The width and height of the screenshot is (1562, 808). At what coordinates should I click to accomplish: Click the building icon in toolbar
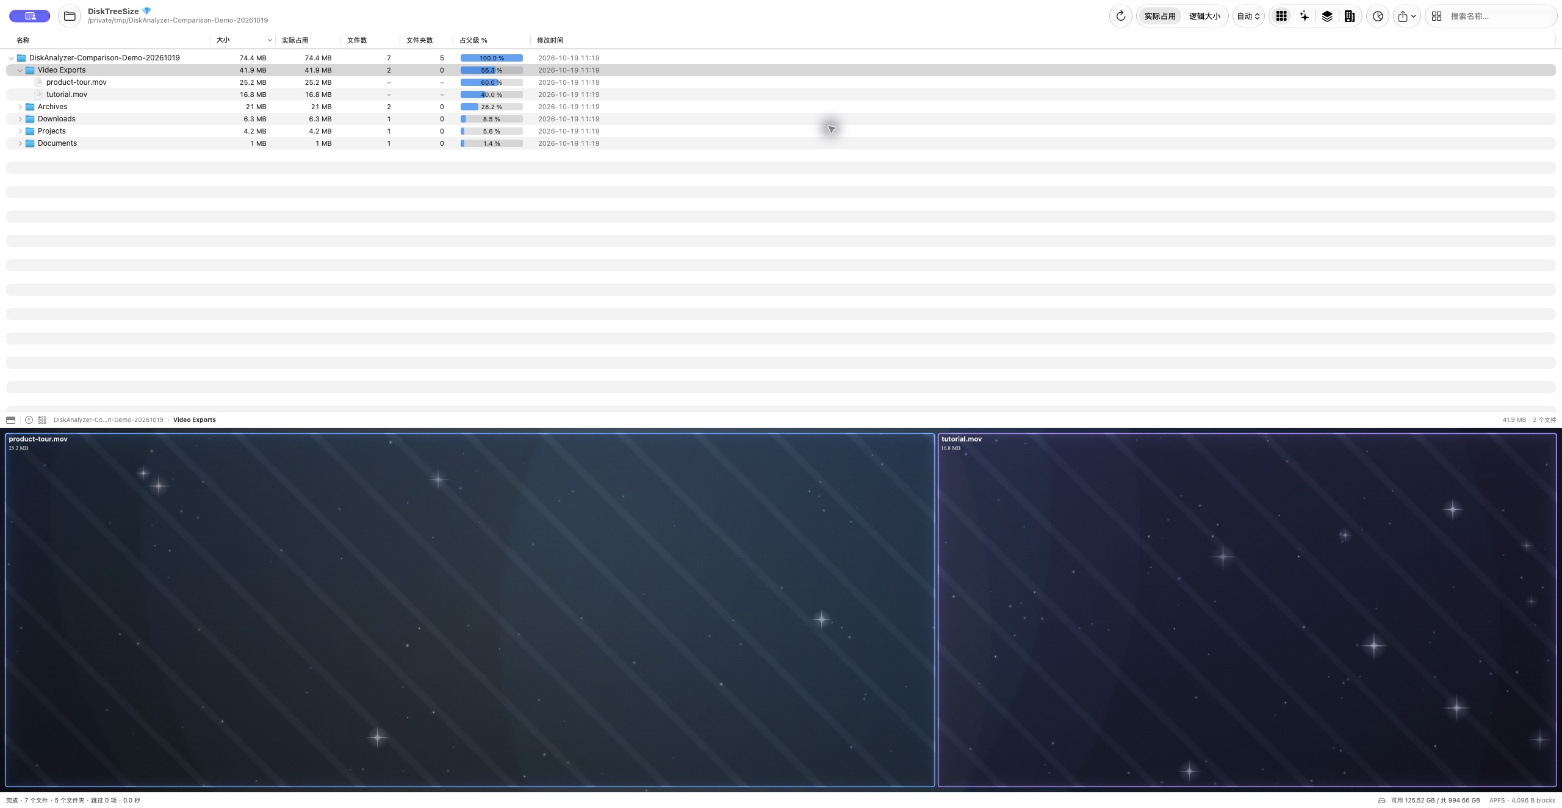(x=1350, y=16)
